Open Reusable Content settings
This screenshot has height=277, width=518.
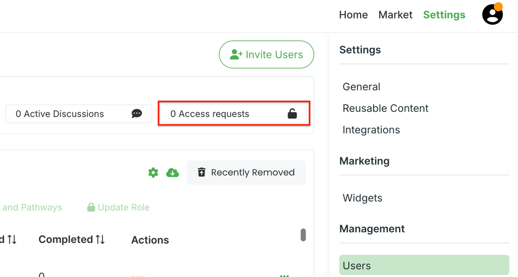click(385, 108)
